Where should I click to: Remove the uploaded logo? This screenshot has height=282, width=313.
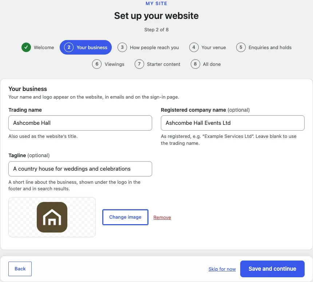coord(162,217)
